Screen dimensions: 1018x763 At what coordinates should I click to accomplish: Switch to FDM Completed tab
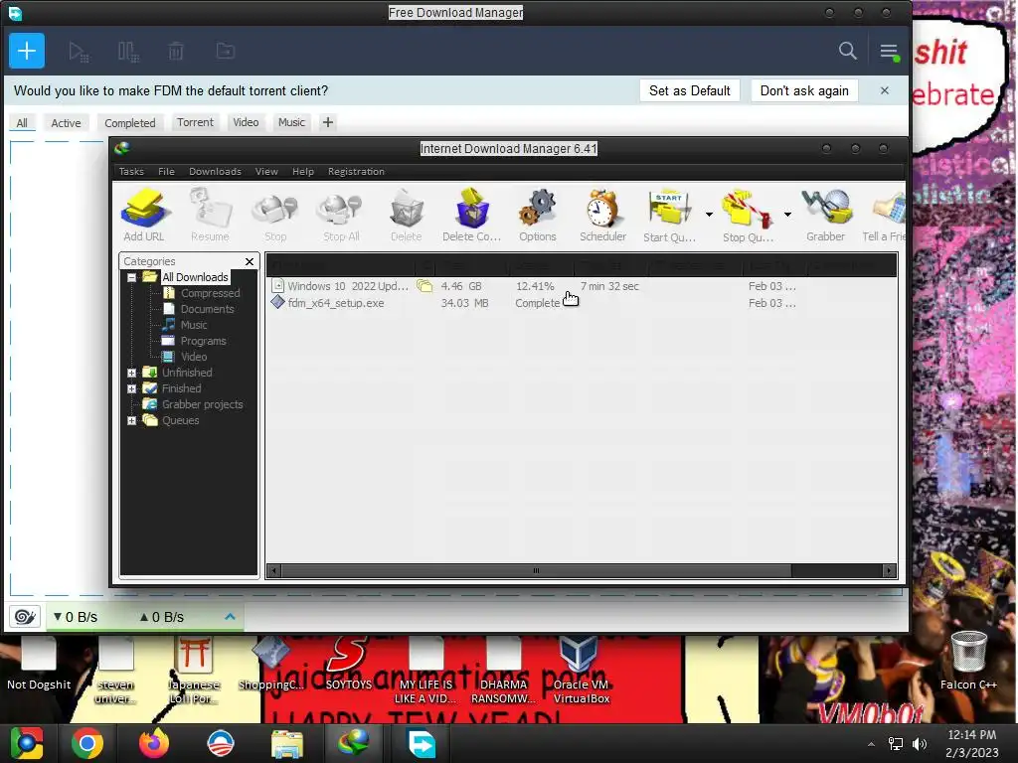pyautogui.click(x=130, y=122)
